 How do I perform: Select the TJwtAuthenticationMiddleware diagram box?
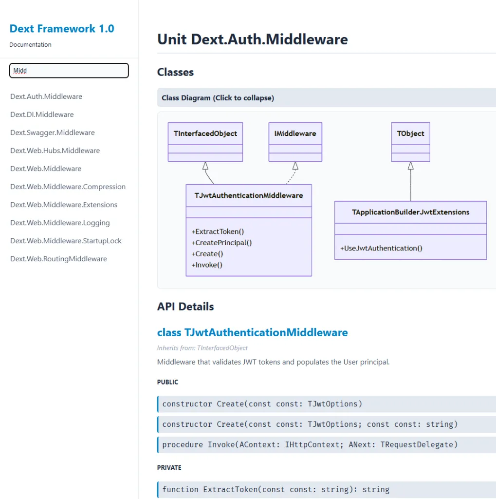pos(249,195)
